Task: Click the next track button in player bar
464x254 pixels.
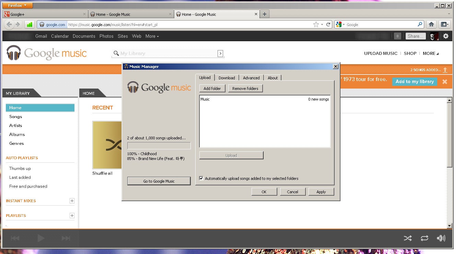Action: 66,238
